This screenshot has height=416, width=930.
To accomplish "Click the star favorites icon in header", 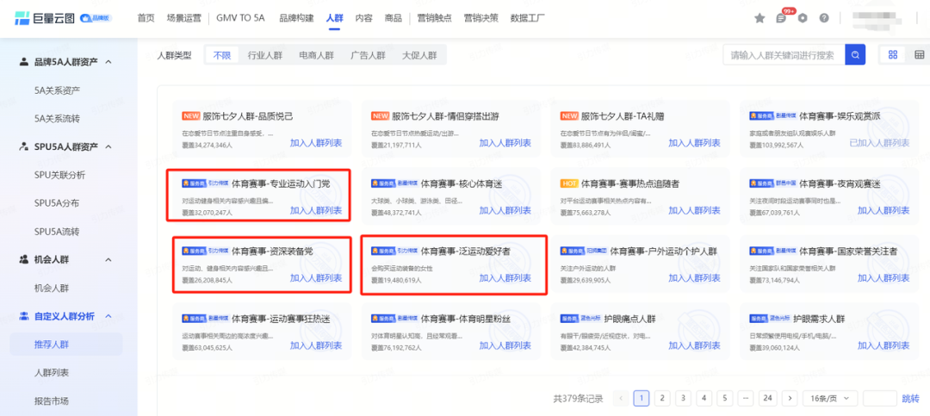I will click(x=759, y=18).
